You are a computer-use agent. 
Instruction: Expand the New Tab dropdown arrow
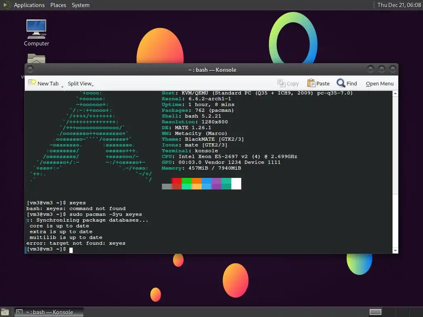tap(62, 86)
